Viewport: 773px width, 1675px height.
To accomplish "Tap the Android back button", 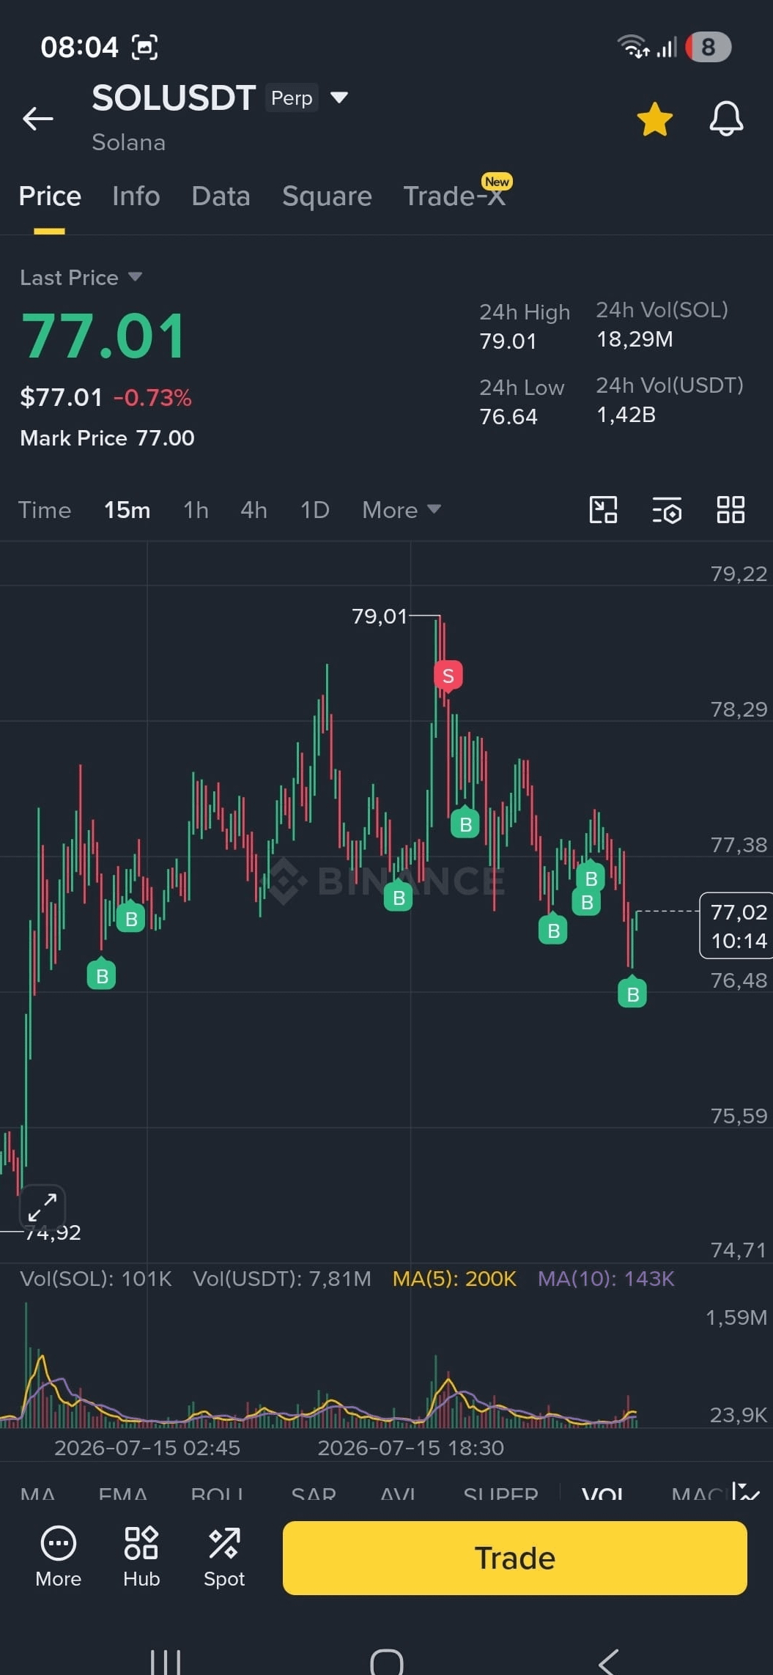I will [608, 1662].
